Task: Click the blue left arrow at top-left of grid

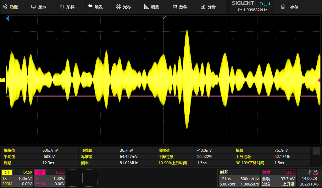Action: pyautogui.click(x=8, y=19)
